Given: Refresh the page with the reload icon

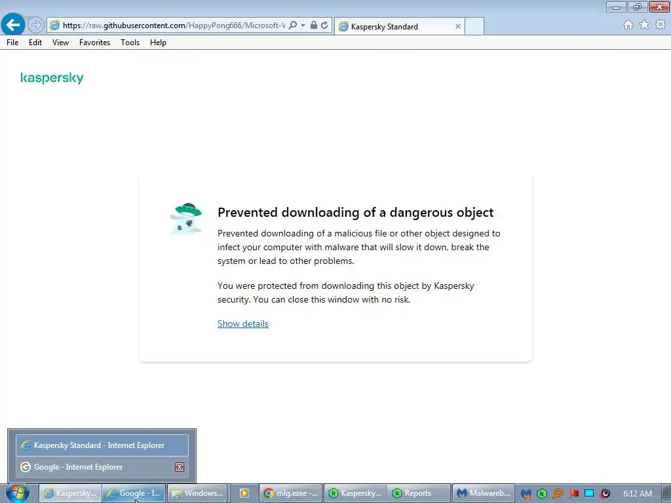Looking at the screenshot, I should 324,26.
